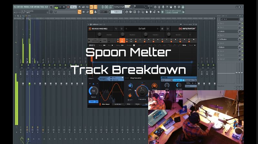Click the Macro 4 knob in Infiltrator
This screenshot has width=258, height=144.
click(x=169, y=34)
